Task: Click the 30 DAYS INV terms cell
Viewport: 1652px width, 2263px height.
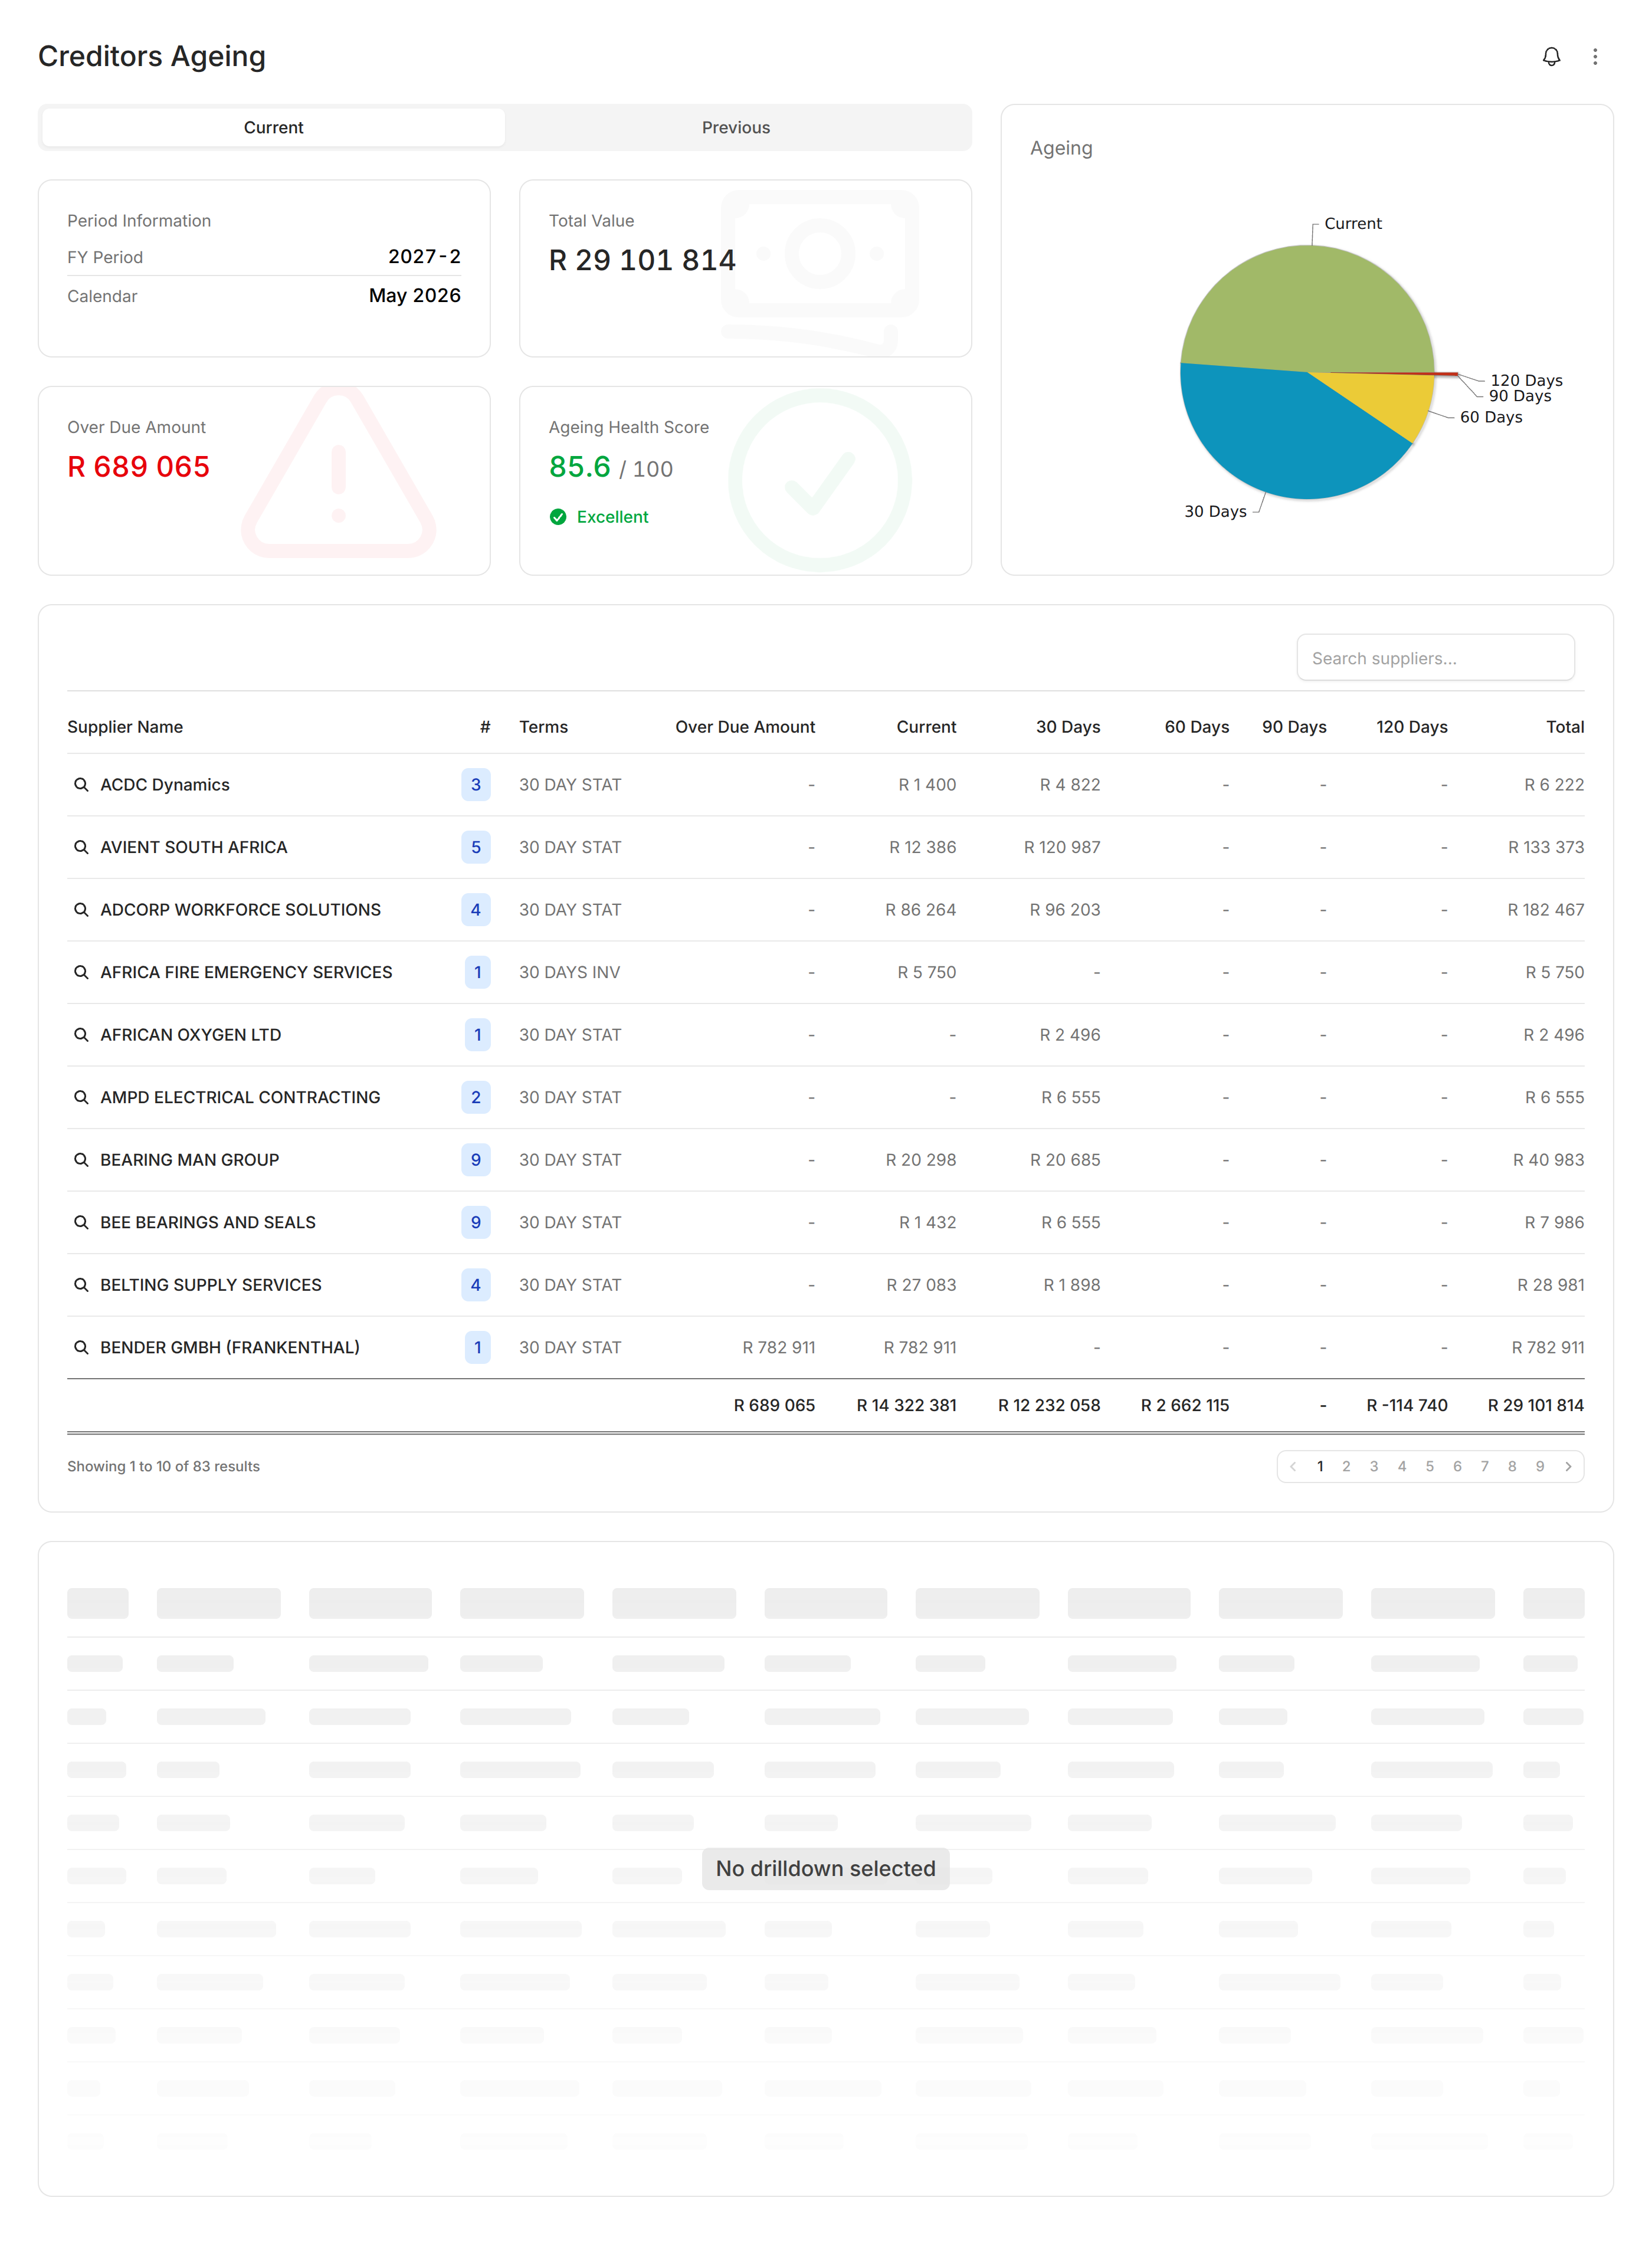Action: coord(570,972)
